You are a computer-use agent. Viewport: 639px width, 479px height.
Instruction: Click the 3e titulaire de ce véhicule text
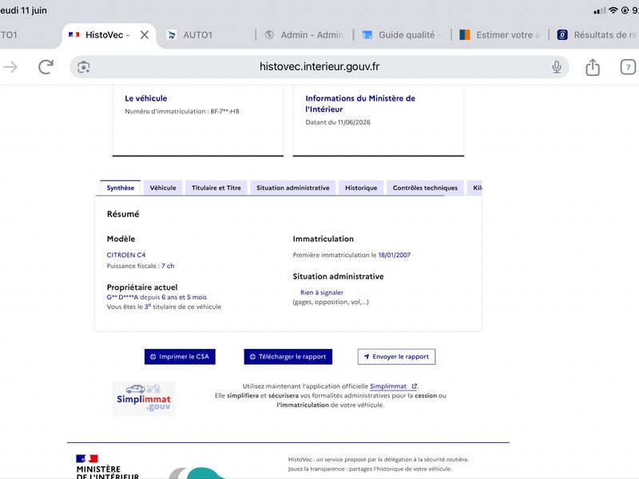[183, 307]
